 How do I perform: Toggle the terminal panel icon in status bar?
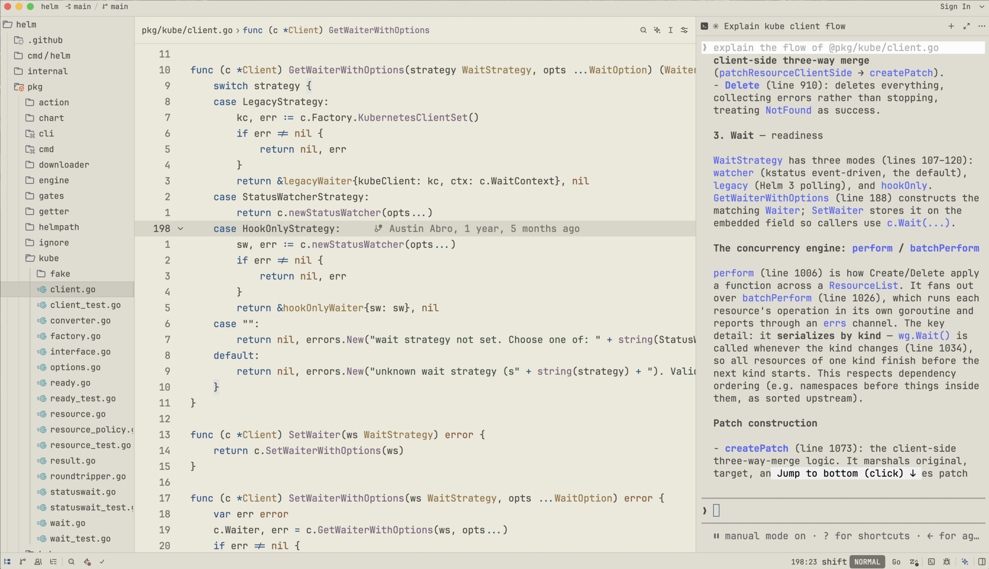(932, 561)
